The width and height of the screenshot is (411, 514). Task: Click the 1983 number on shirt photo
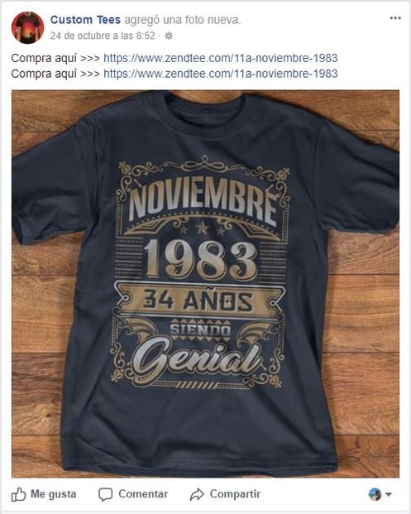pos(202,259)
